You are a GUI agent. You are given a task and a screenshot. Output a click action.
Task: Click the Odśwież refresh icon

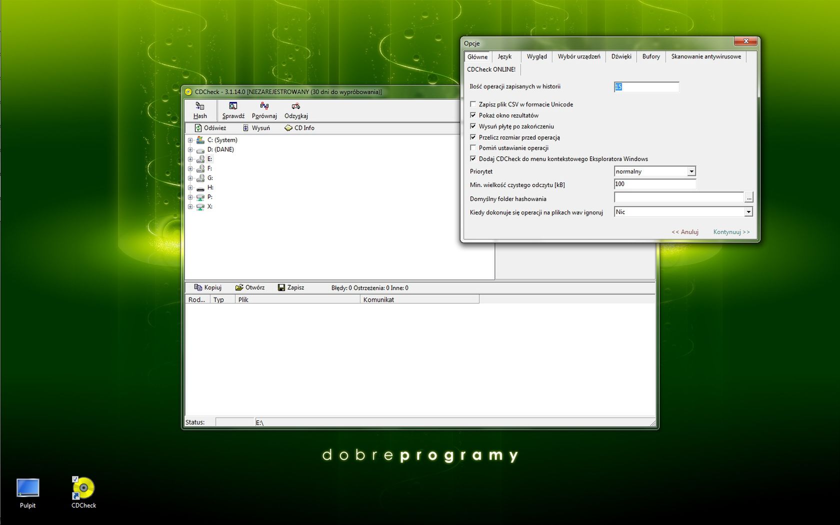pos(198,128)
